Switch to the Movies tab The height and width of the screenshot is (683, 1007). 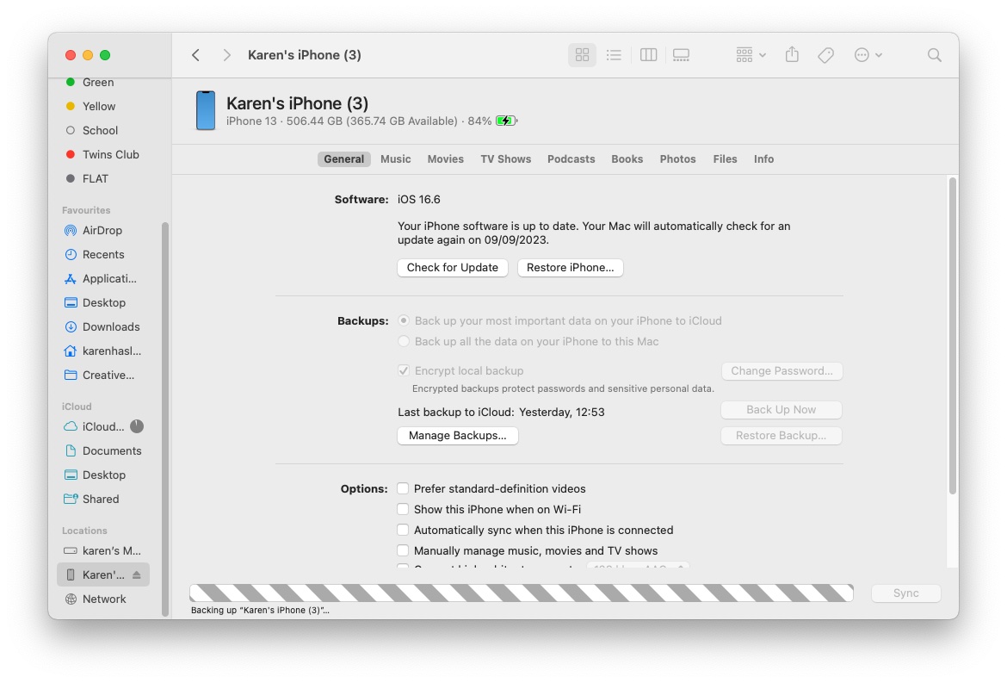(446, 158)
